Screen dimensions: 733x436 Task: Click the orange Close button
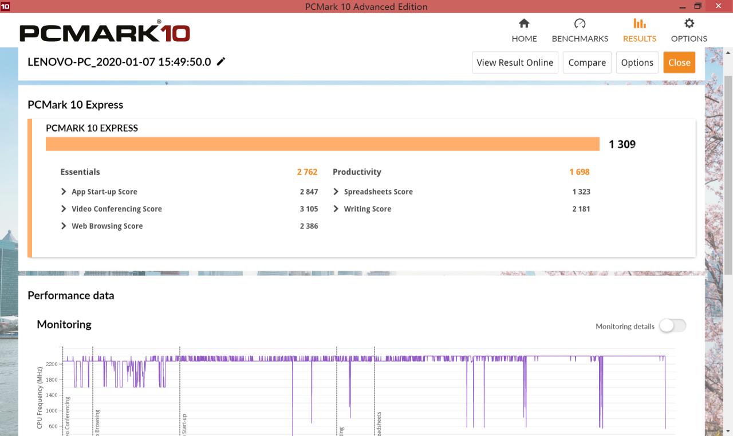(679, 62)
